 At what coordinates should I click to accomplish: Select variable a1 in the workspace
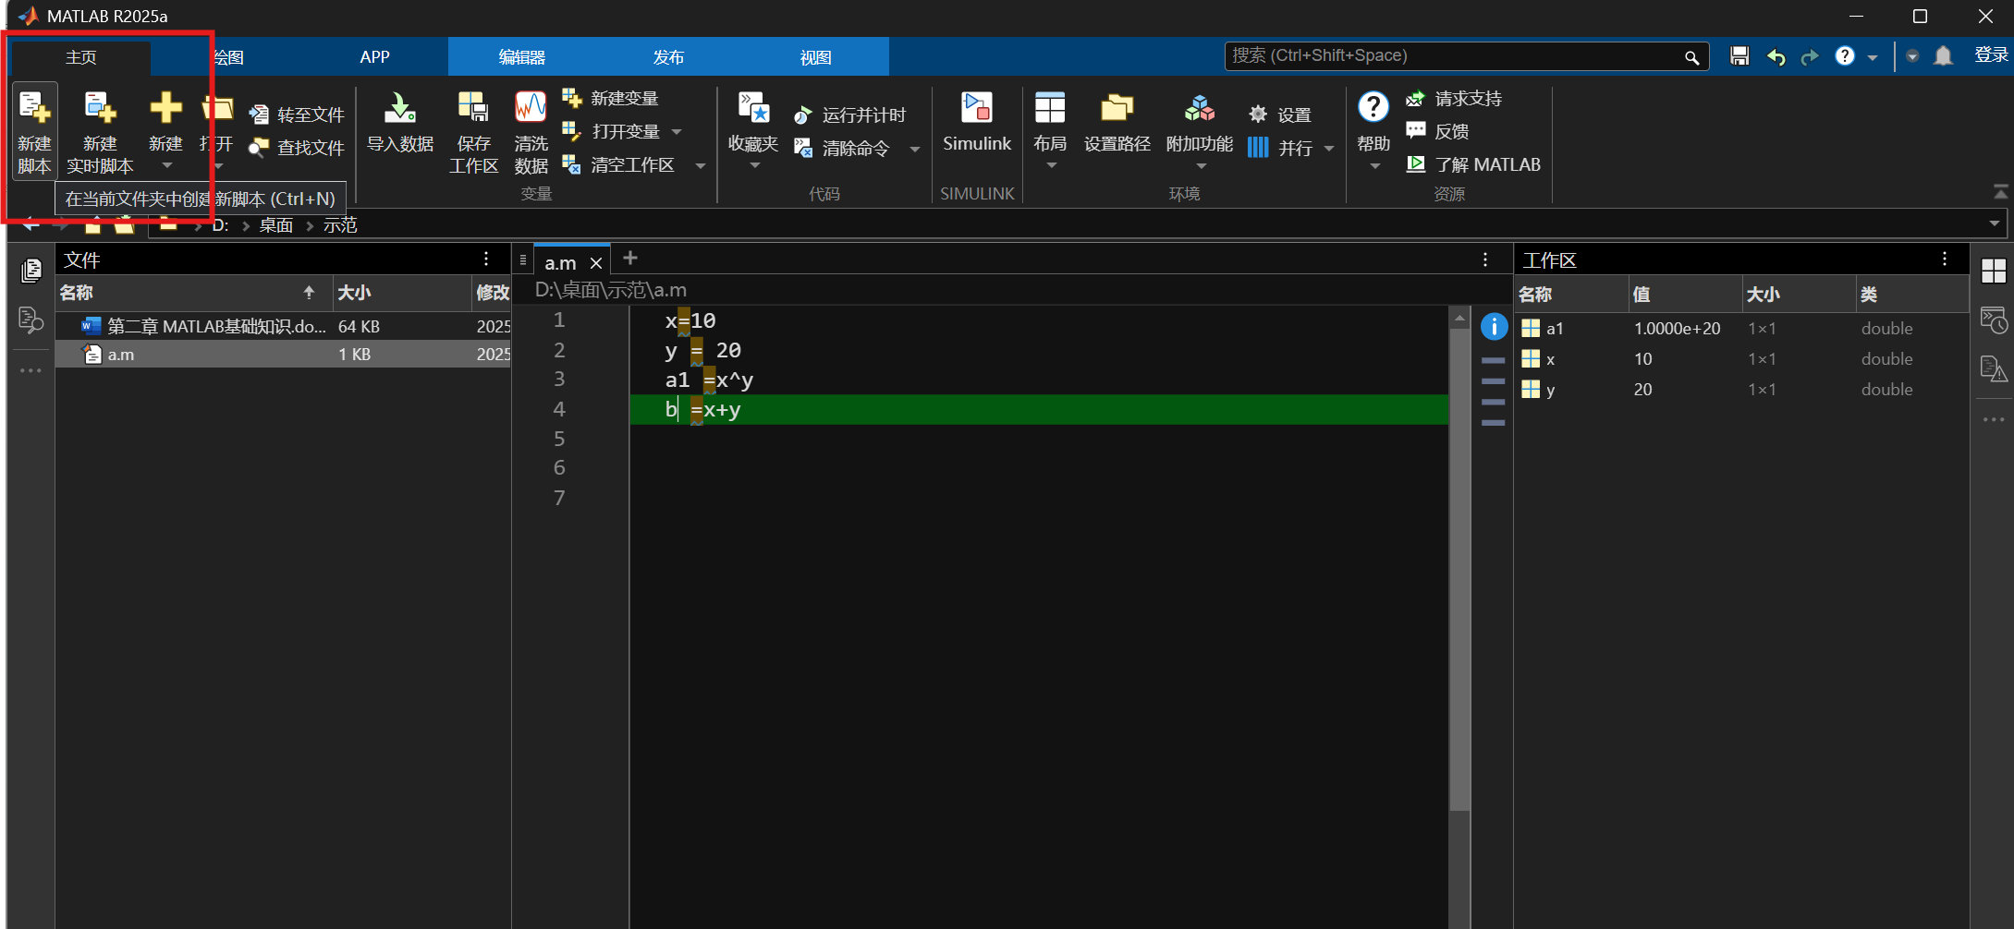1741,329
